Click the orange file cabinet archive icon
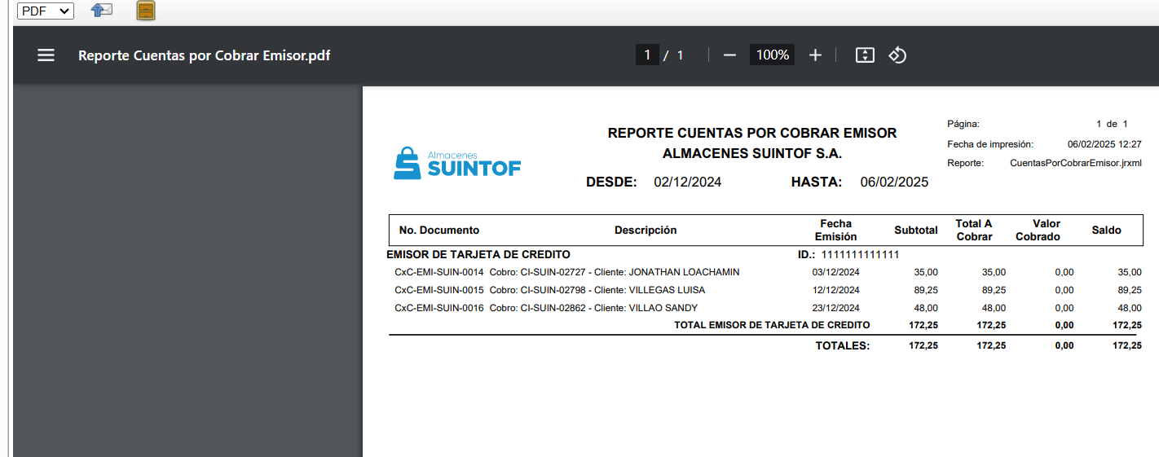The height and width of the screenshot is (457, 1159). pyautogui.click(x=145, y=11)
